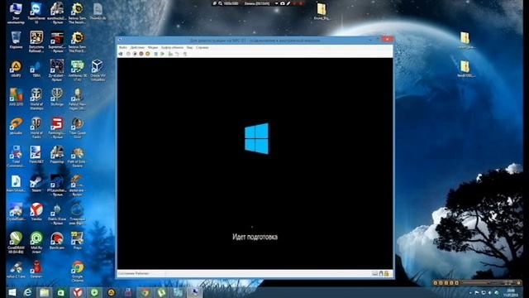Select the Skyforge desktop shortcut

(57, 98)
